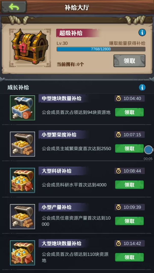The image size is (154, 273).
Task: Claim 中型地块数量补给 with green 领取
Action: 129,112
